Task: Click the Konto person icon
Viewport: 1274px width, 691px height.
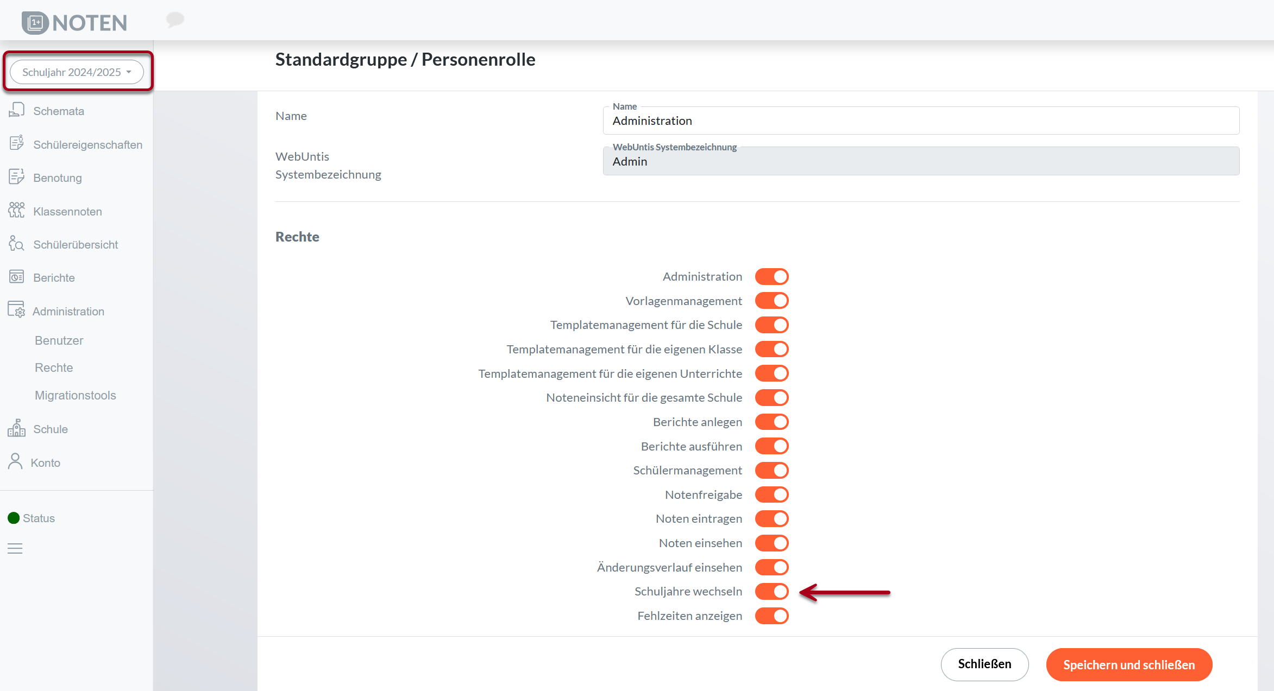Action: 15,462
